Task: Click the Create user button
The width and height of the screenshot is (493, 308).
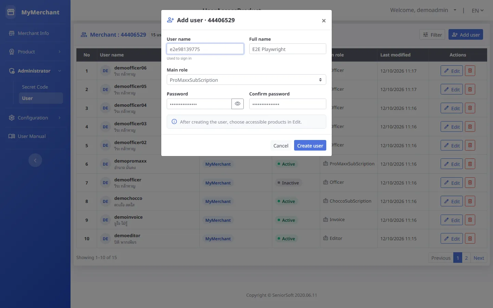Action: tap(310, 145)
